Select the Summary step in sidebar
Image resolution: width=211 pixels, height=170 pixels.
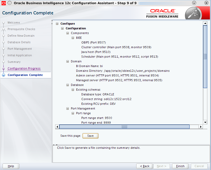click(x=14, y=62)
